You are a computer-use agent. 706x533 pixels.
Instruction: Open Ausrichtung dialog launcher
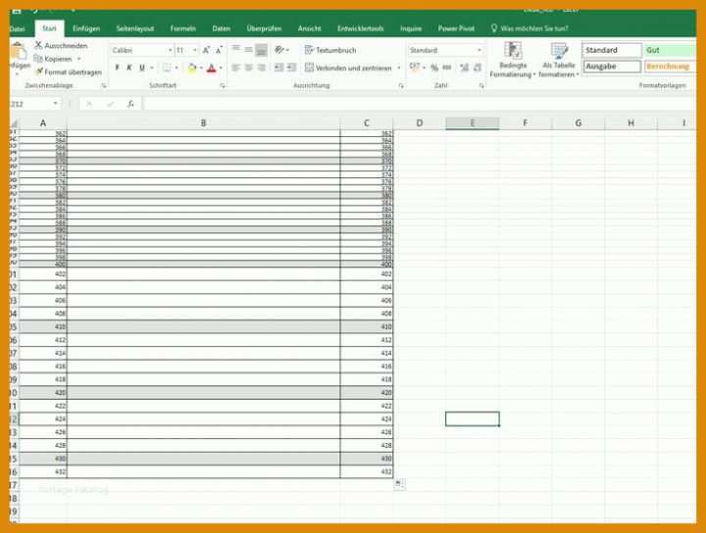(x=401, y=85)
